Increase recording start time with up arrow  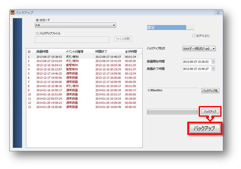coord(213,60)
